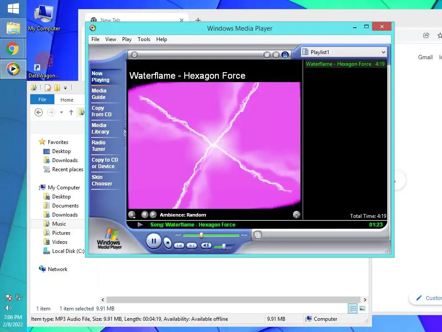Go to next visualization
Image resolution: width=442 pixels, height=332 pixels.
[153, 214]
